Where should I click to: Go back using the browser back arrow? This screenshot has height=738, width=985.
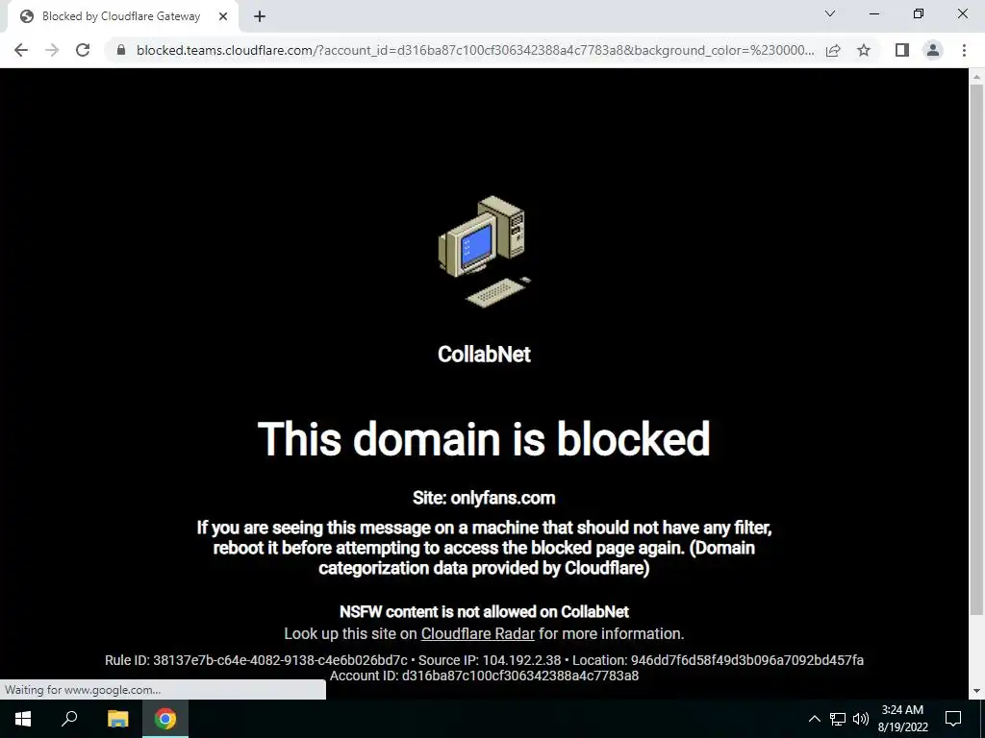click(21, 50)
